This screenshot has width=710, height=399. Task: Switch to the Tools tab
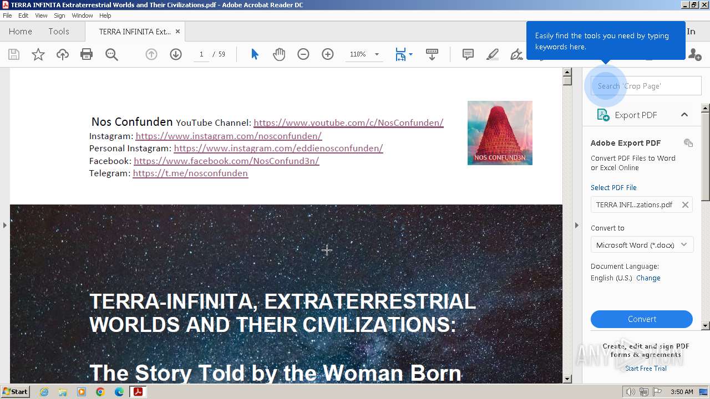(59, 32)
